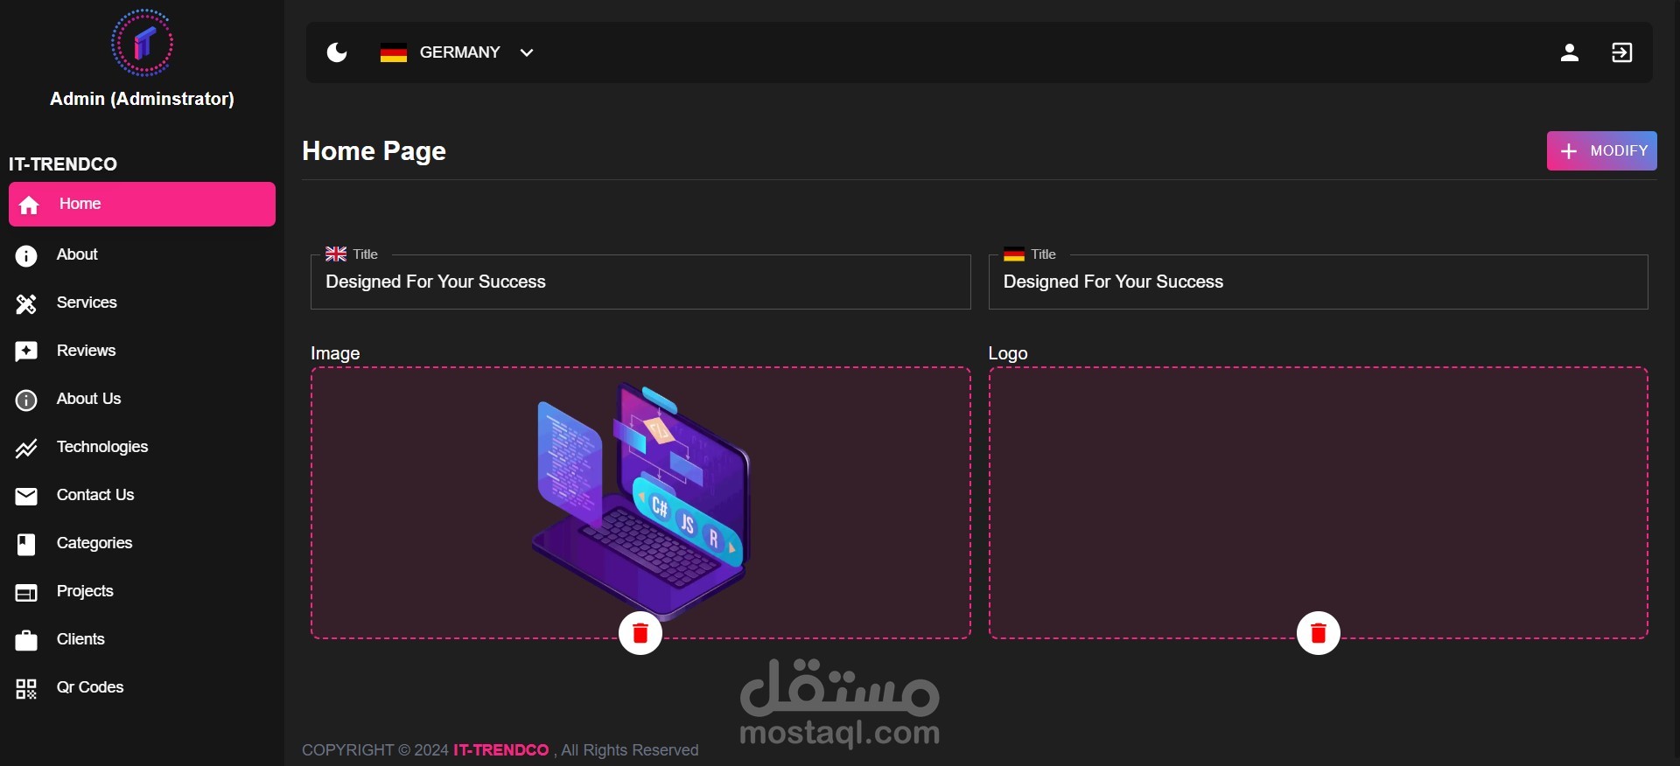Click the Home Page heading
1680x766 pixels.
[x=374, y=151]
